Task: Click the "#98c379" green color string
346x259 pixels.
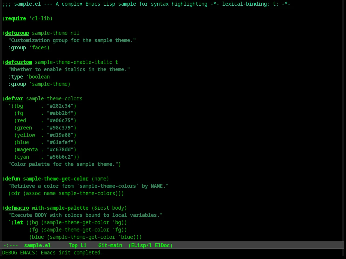Action: coord(60,128)
